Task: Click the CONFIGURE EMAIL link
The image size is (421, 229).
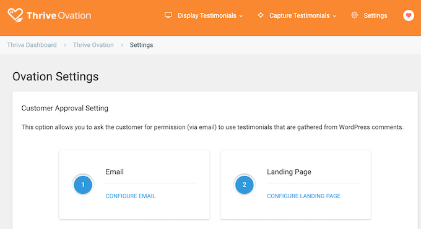Action: [x=131, y=196]
